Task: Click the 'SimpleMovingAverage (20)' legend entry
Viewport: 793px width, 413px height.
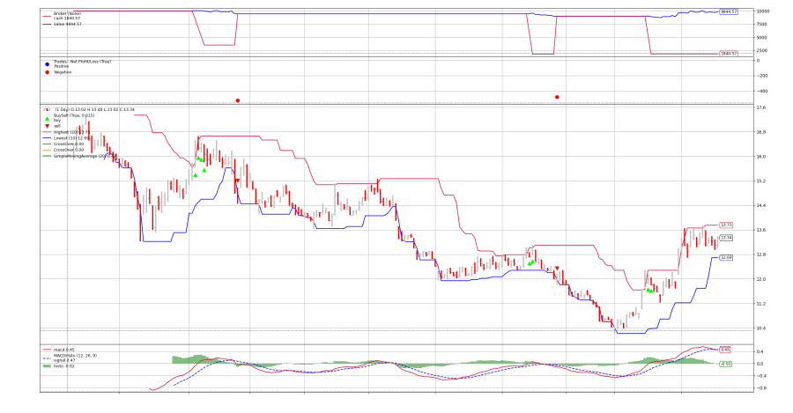Action: tap(83, 156)
